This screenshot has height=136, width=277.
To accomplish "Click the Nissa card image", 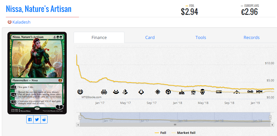I will pyautogui.click(x=37, y=73).
